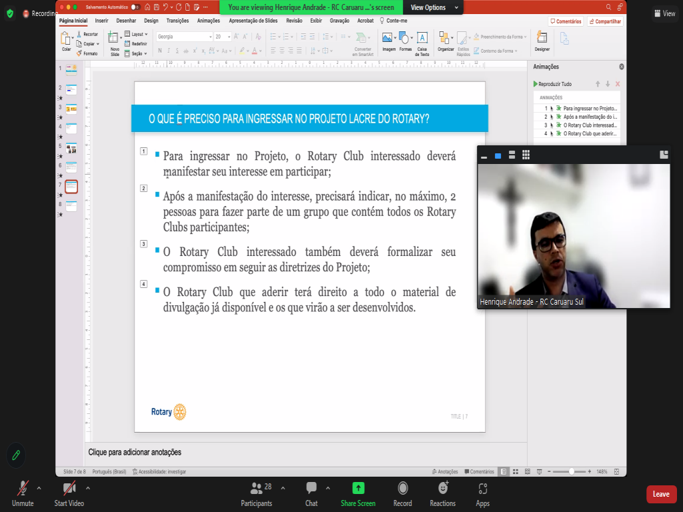Click the Designer icon in the ribbon
Screen dimensions: 683x512
542,41
